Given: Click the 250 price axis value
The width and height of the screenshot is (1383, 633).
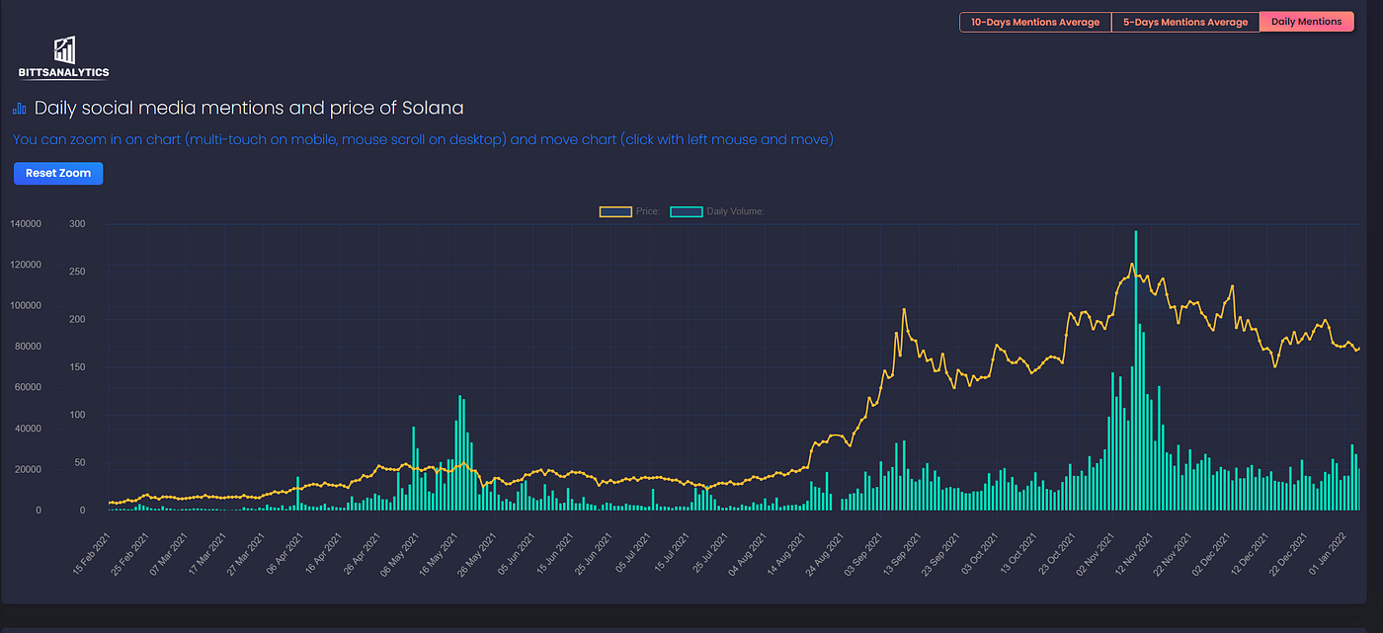Looking at the screenshot, I should 77,272.
